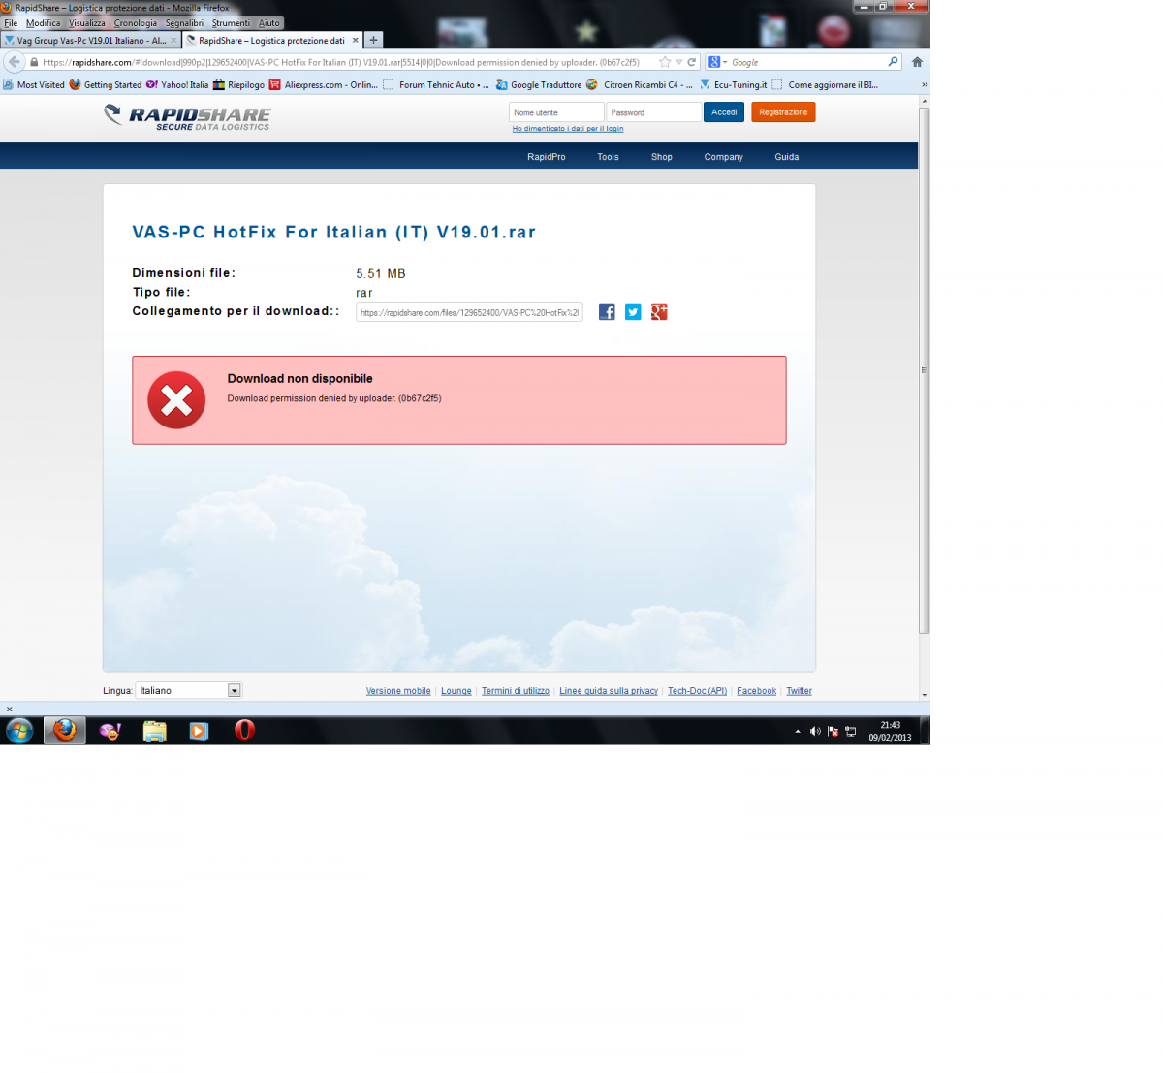Click the Firefox taskbar icon

pos(65,730)
